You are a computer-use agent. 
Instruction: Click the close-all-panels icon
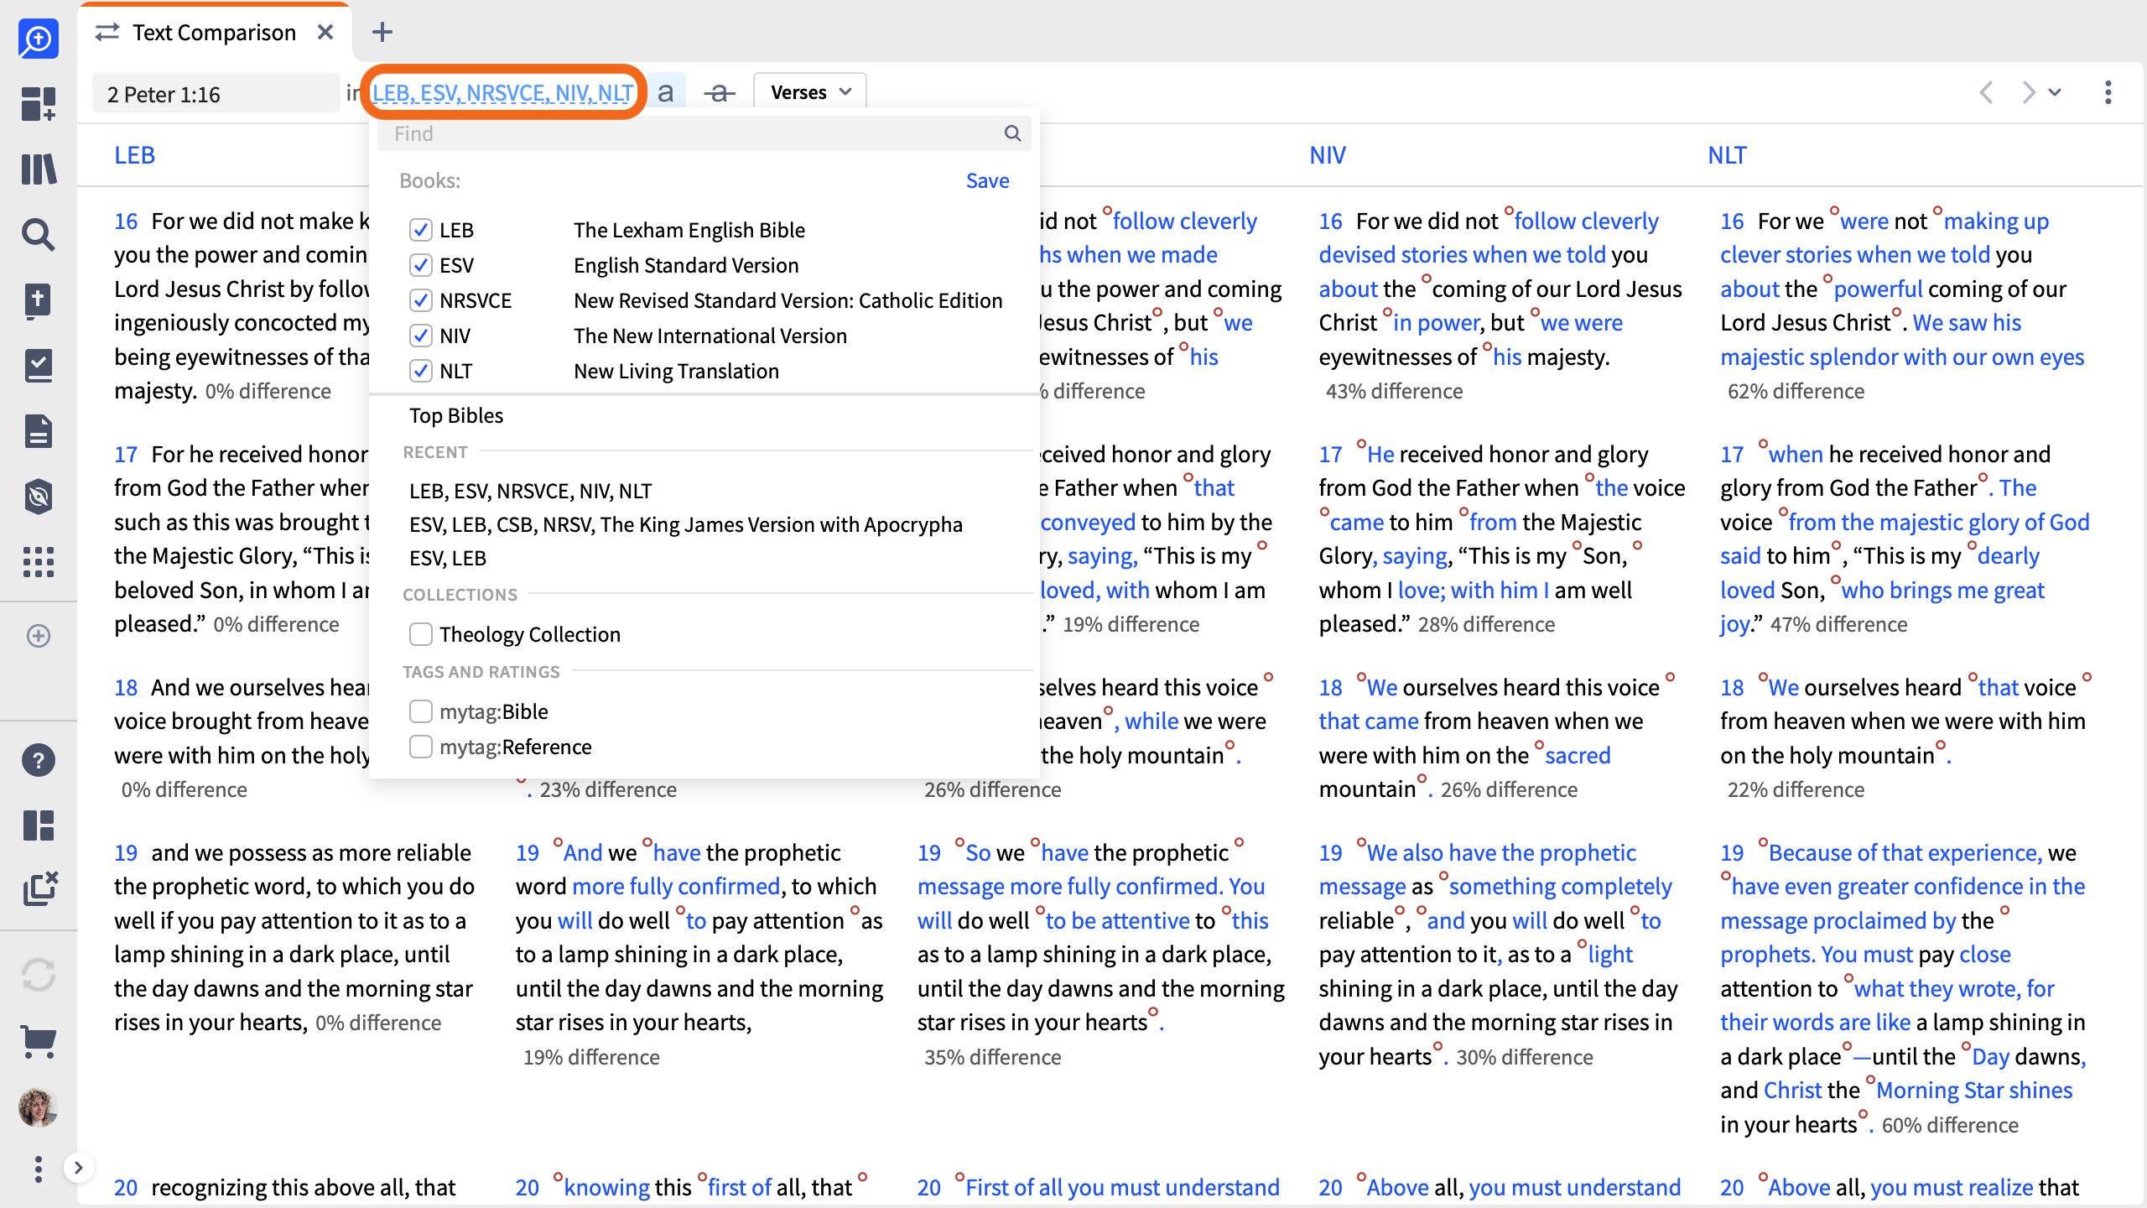tap(39, 889)
